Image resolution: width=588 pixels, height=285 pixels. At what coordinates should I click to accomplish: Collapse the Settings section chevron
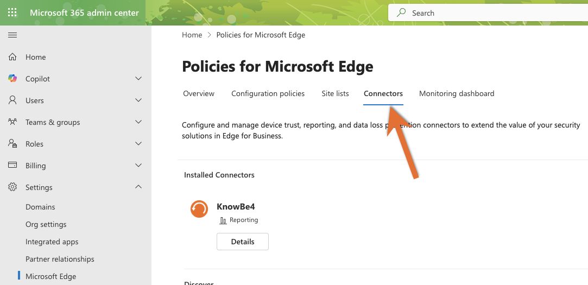point(138,187)
